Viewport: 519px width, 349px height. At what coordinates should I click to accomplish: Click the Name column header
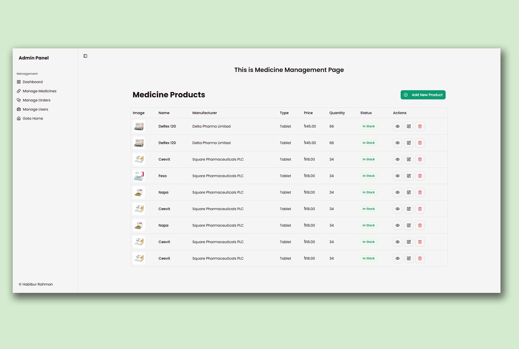(x=164, y=113)
